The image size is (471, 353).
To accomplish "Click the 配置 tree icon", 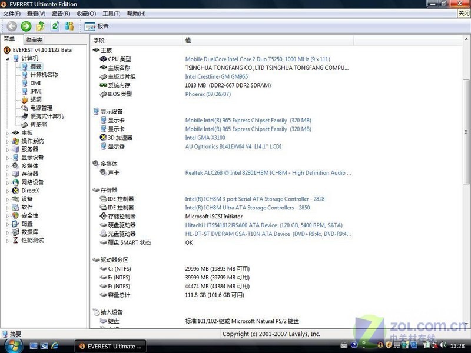I will click(x=15, y=224).
